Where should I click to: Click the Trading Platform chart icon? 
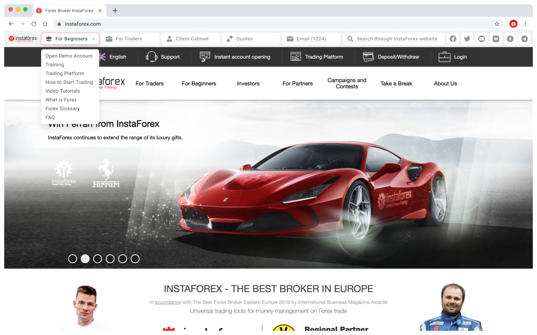(x=295, y=57)
